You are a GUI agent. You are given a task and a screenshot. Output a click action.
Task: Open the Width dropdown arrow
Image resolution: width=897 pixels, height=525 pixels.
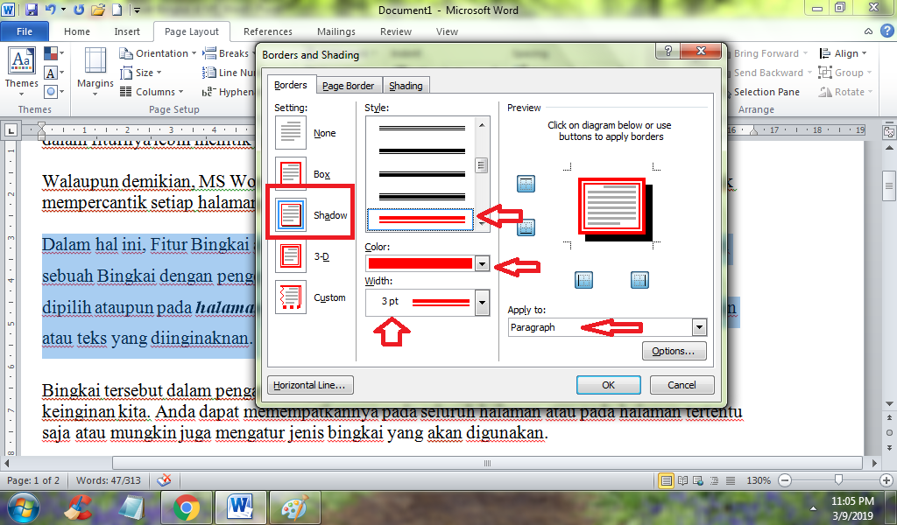(x=483, y=302)
